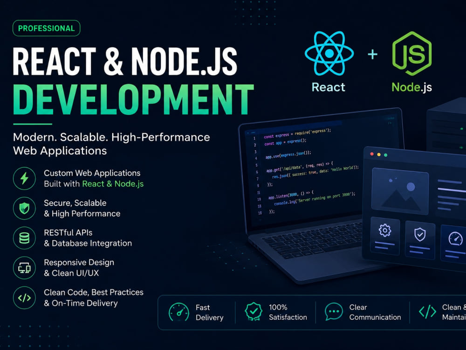466x350 pixels.
Task: Click the red window dot in the mockup
Action: tap(372, 154)
